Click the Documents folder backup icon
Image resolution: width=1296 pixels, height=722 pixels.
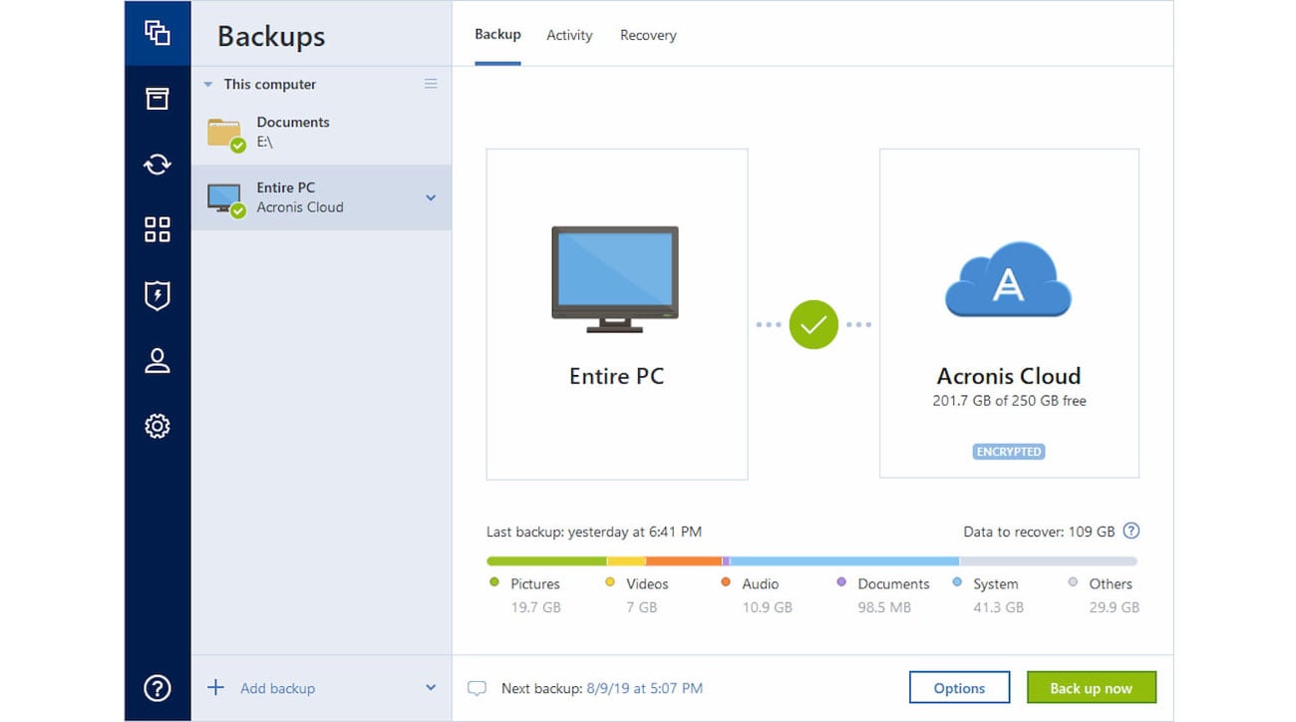(x=225, y=134)
